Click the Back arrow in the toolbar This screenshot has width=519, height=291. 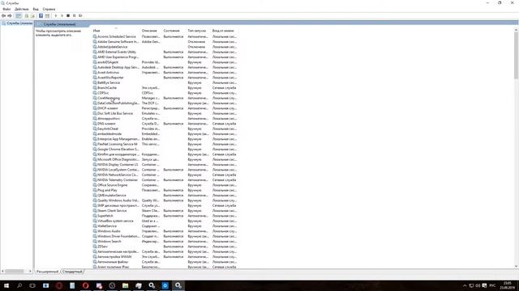point(3,16)
